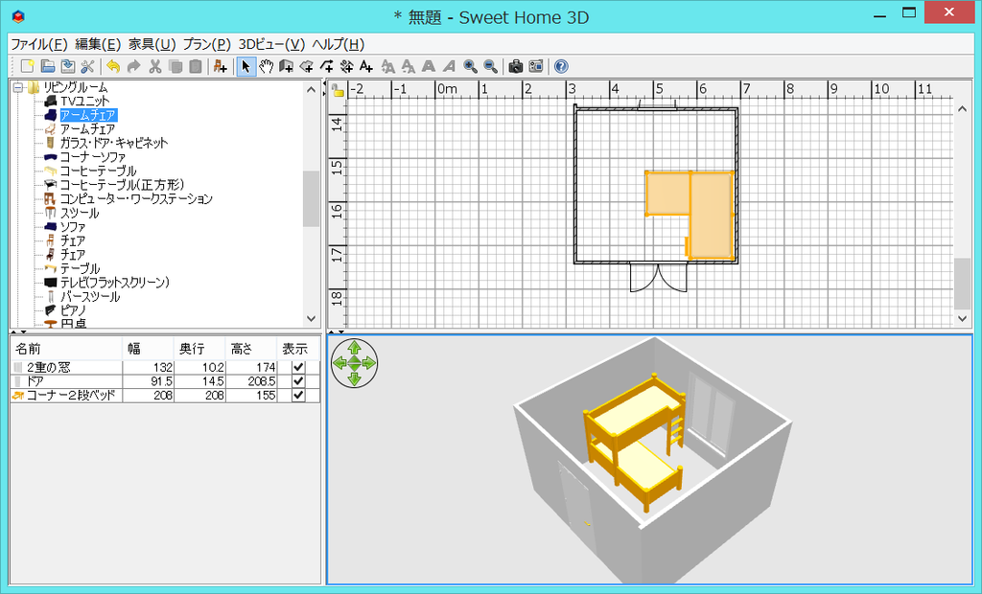
Task: Click the Undo arrow icon
Action: pos(113,66)
